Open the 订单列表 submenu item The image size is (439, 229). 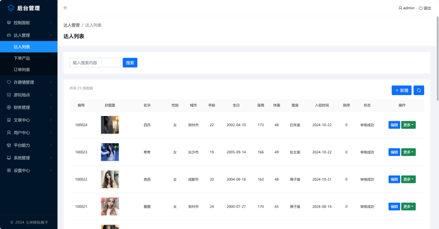click(x=22, y=70)
